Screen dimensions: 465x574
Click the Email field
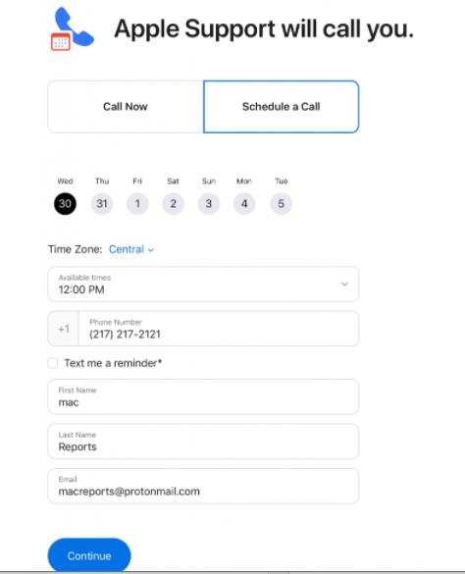[203, 486]
